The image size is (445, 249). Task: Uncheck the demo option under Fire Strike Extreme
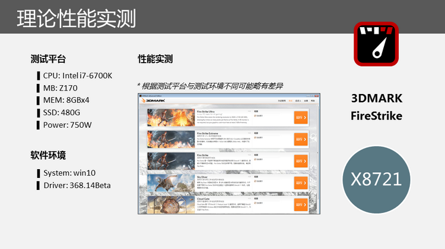point(256,138)
